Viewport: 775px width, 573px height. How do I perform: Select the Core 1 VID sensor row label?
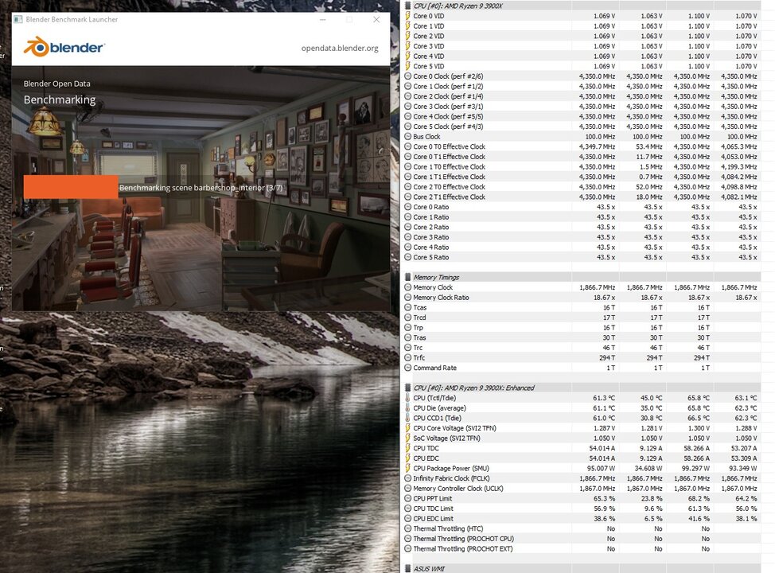click(429, 25)
